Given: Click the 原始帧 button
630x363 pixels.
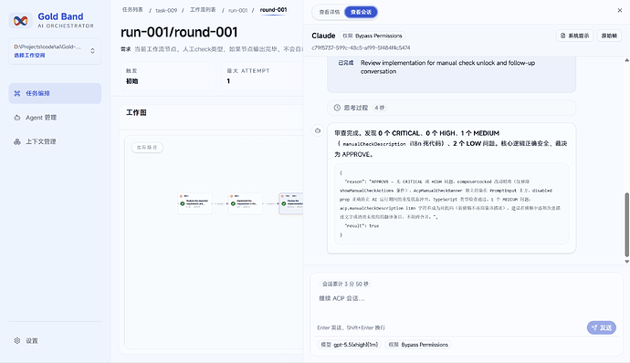Looking at the screenshot, I should [x=609, y=36].
